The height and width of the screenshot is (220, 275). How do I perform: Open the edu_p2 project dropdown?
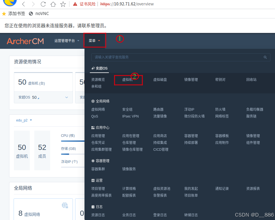(x=24, y=120)
